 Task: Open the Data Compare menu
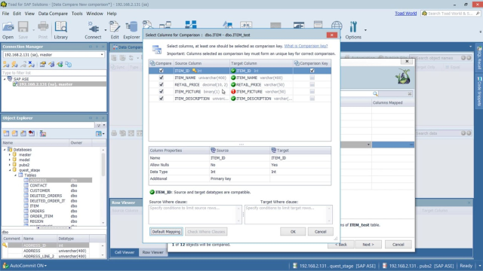coord(53,14)
